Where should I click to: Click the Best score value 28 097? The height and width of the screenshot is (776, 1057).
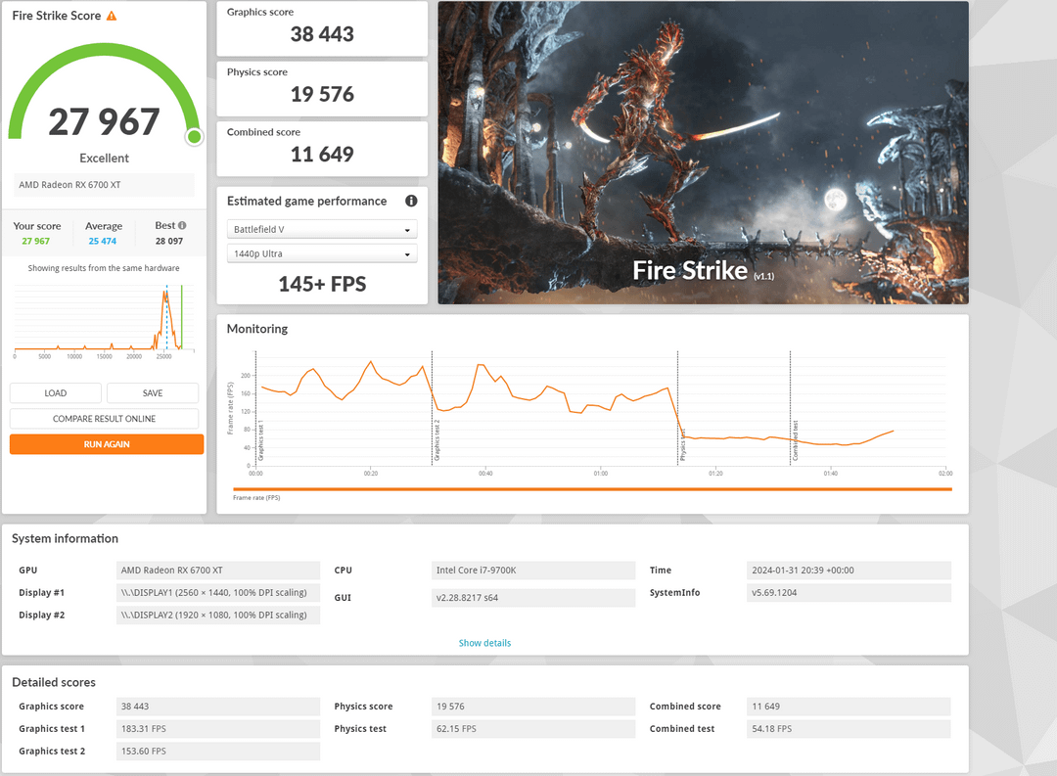[169, 241]
